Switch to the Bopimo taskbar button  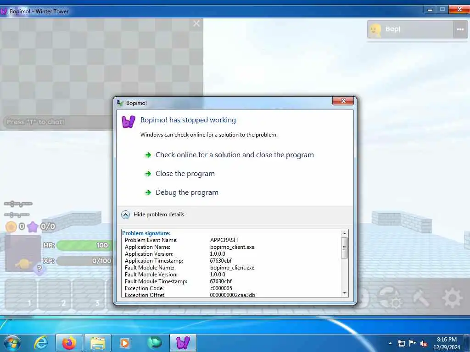[183, 343]
